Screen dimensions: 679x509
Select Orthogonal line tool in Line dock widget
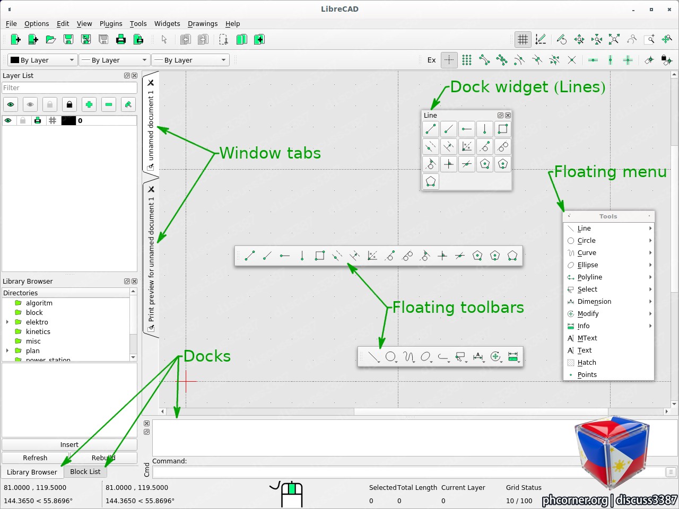pos(449,164)
